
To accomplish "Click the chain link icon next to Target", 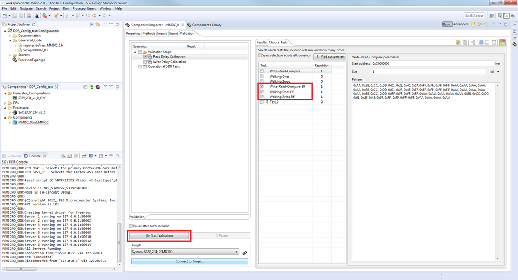I will (x=244, y=253).
